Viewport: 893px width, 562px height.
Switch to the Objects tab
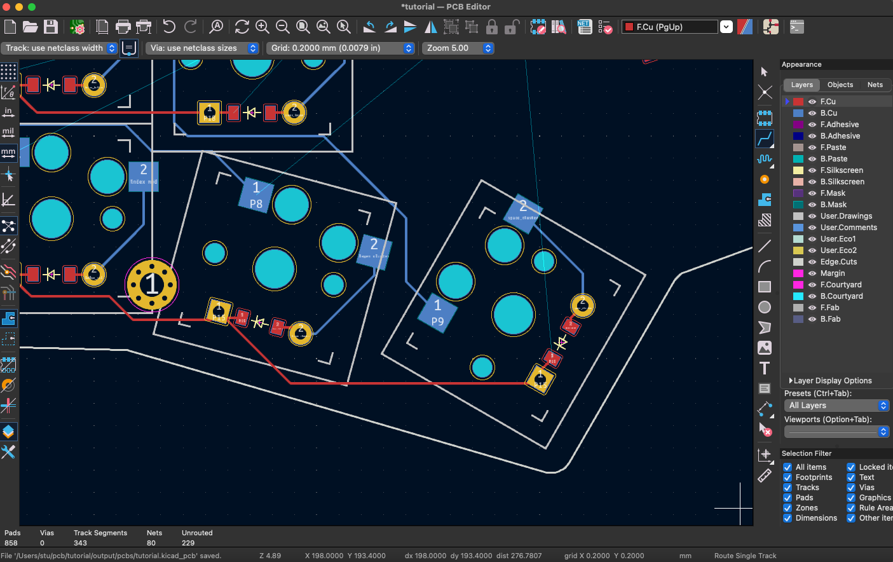[x=840, y=85]
